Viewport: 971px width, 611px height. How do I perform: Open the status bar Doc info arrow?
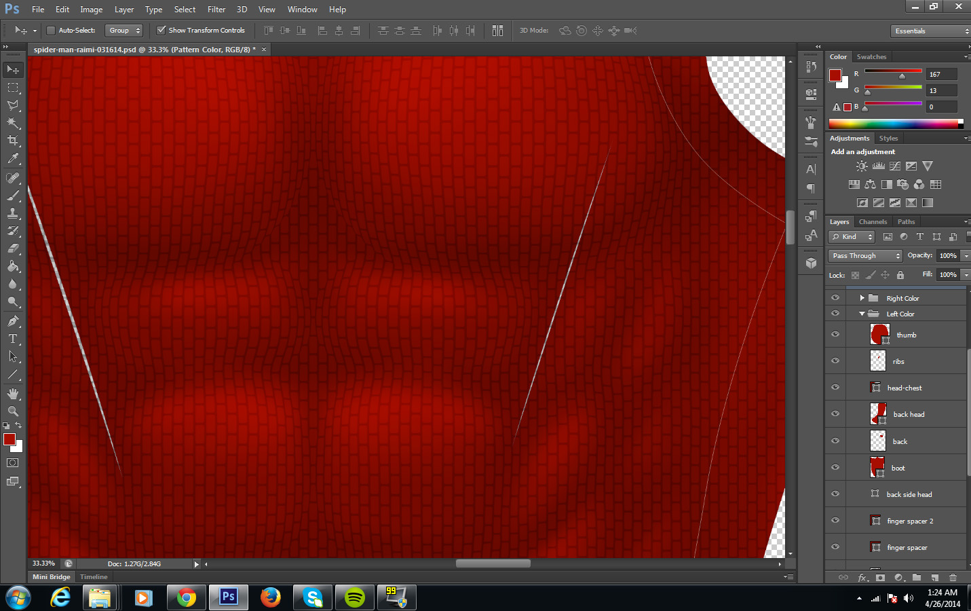coord(197,564)
